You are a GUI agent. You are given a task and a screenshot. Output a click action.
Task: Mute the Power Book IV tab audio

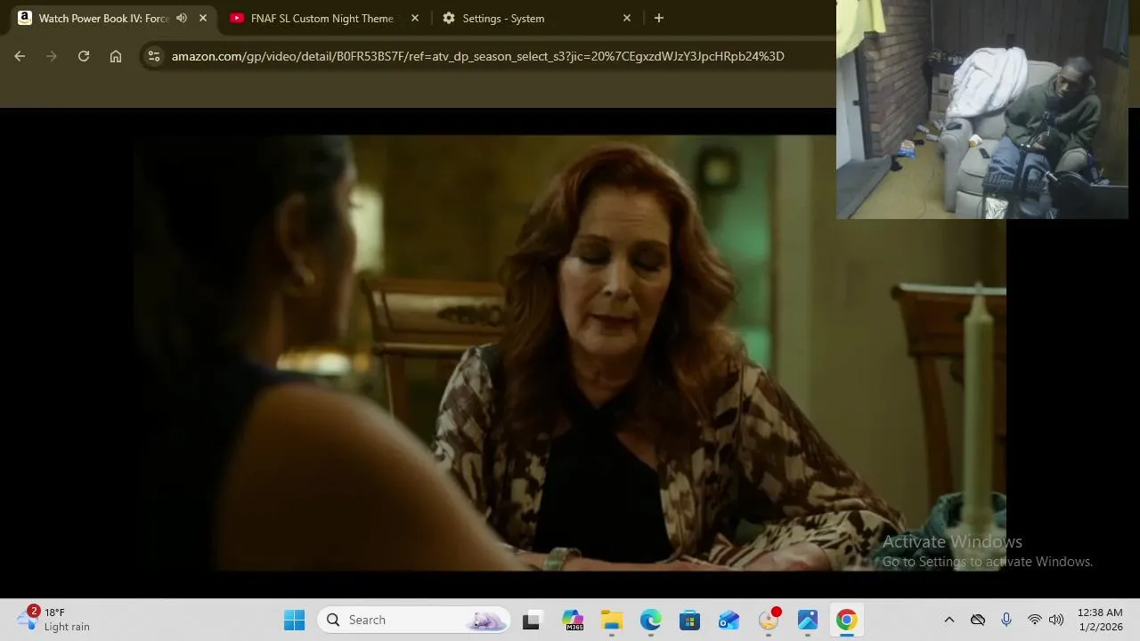click(x=182, y=18)
